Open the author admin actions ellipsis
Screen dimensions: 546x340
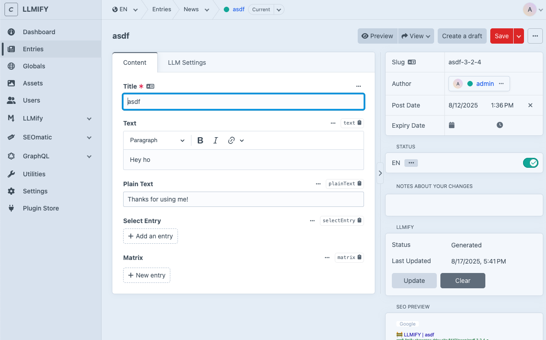[501, 84]
